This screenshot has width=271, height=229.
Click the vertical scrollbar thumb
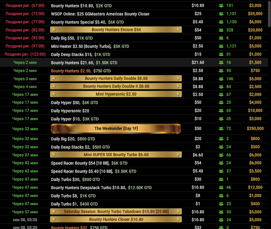[x=269, y=14]
